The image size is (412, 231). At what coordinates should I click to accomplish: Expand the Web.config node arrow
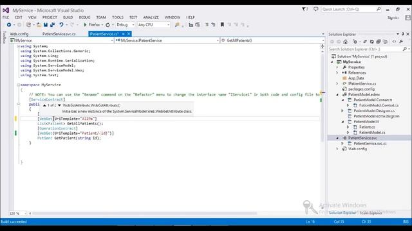click(x=337, y=149)
